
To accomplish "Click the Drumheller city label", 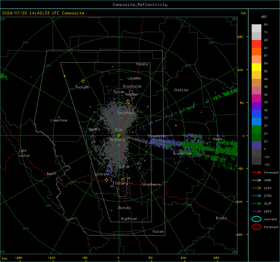I will click(182, 154).
